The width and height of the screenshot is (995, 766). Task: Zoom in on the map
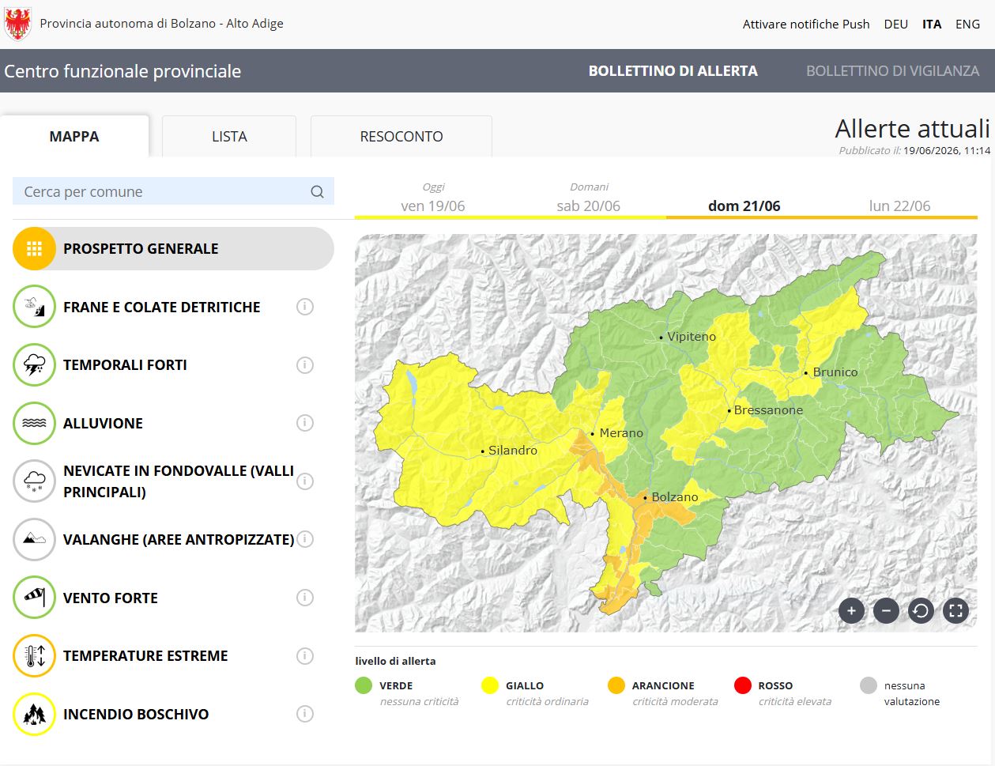click(851, 610)
